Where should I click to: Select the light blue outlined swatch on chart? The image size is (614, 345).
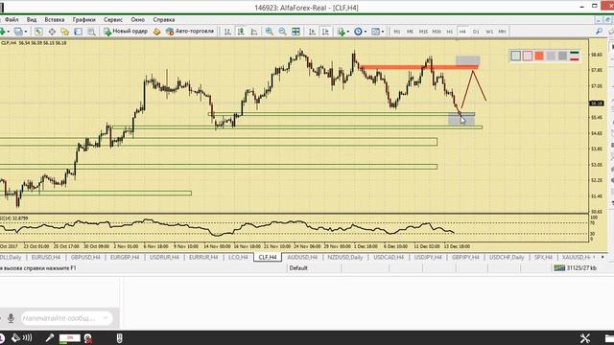[x=515, y=56]
